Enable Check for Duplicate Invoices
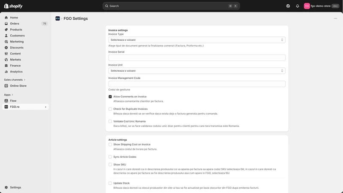The height and width of the screenshot is (193, 343). (110, 109)
